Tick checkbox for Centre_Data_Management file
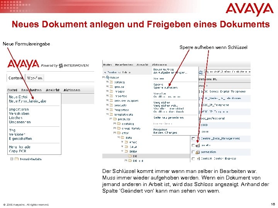Viewport: 278px width, 208px height. point(193,139)
